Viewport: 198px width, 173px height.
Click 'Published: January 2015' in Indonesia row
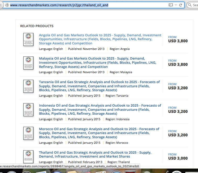click(x=84, y=119)
